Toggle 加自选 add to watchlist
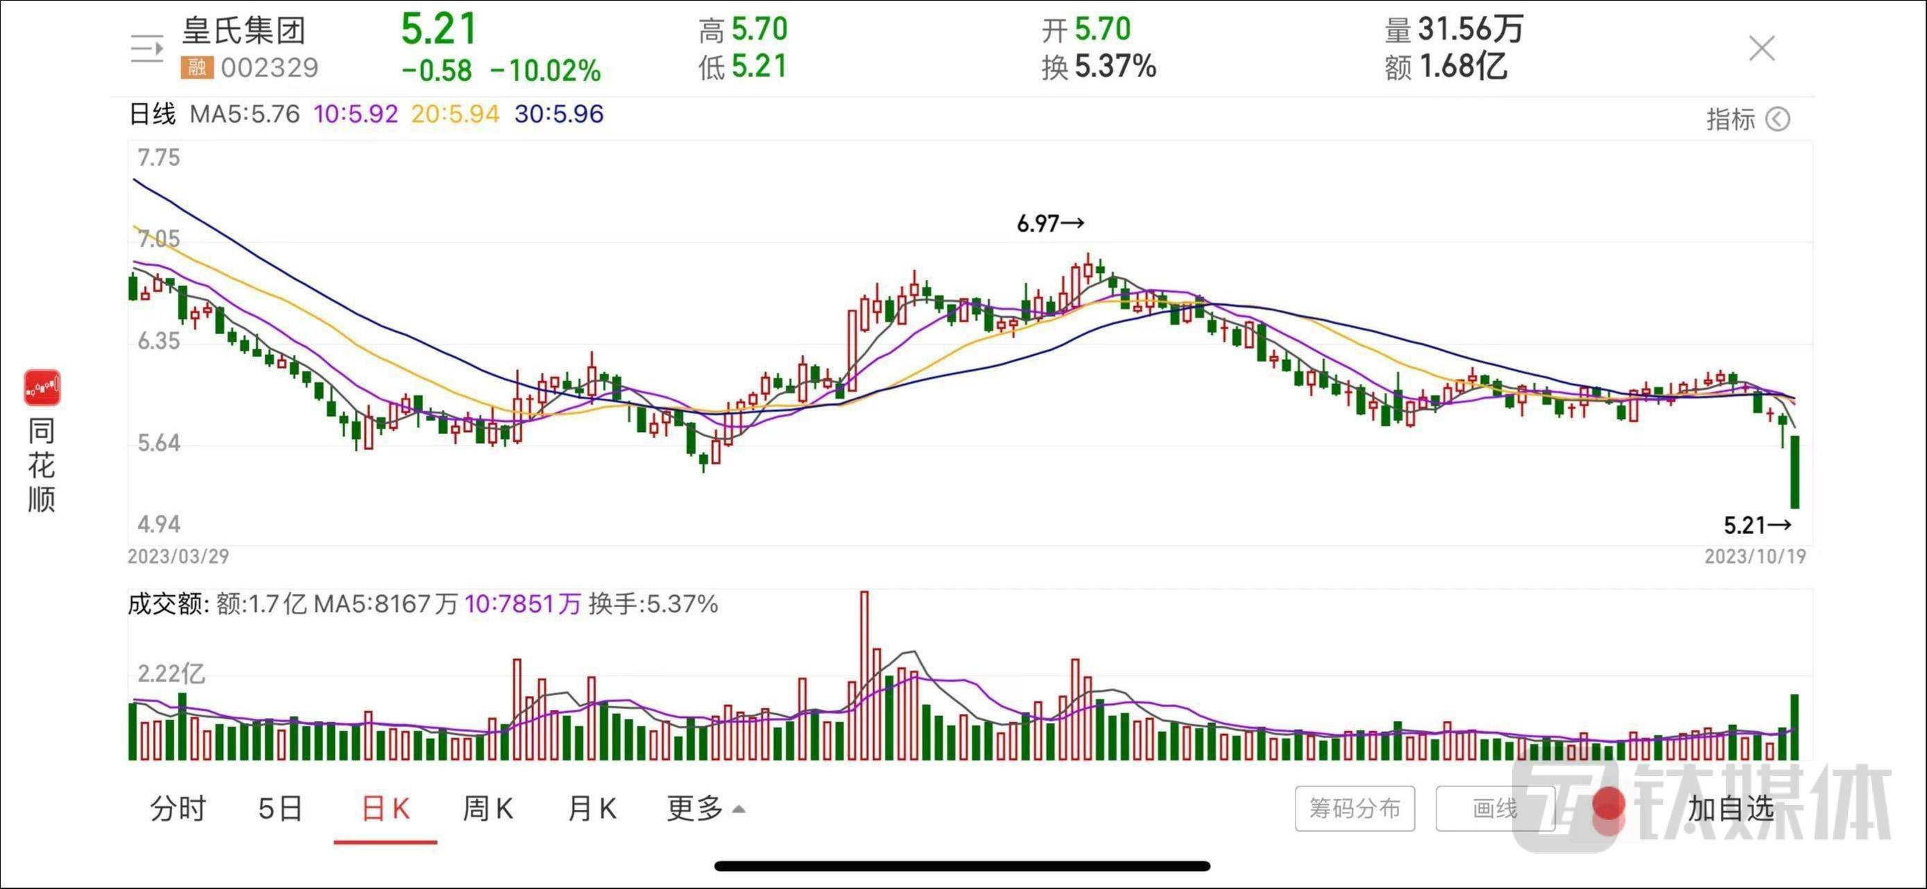Image resolution: width=1927 pixels, height=889 pixels. click(x=1730, y=808)
